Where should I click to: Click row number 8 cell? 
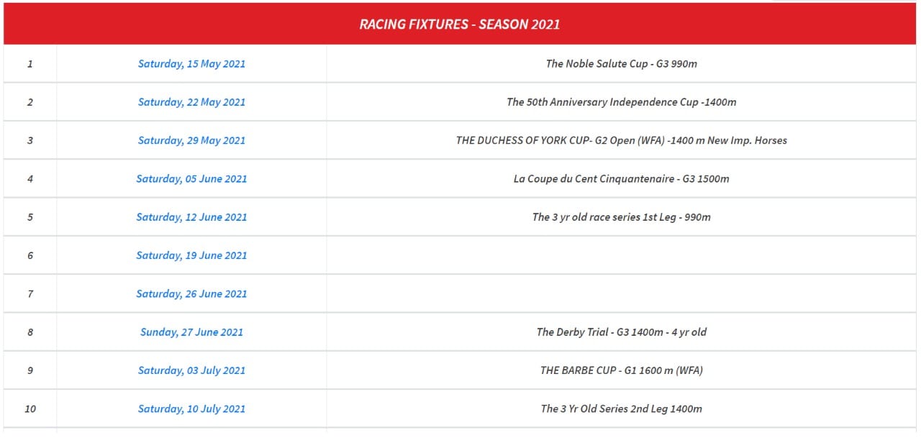pyautogui.click(x=30, y=332)
